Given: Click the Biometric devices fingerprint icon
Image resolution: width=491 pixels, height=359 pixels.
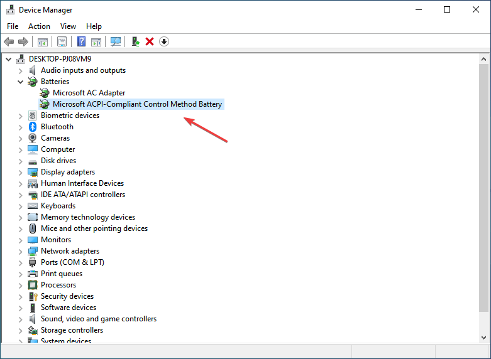Looking at the screenshot, I should point(33,115).
